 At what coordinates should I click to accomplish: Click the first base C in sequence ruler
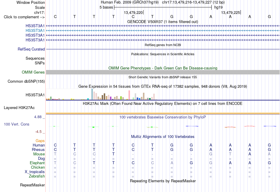pos(55,17)
